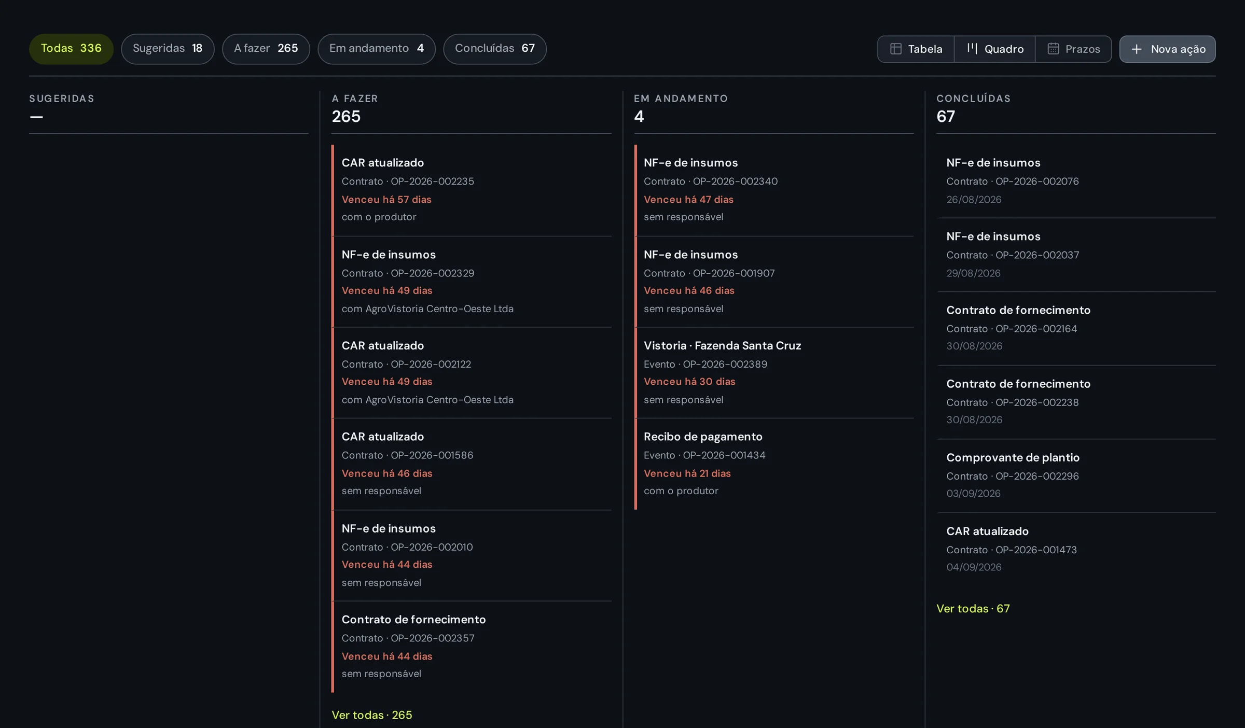Viewport: 1245px width, 728px height.
Task: Open NF-e de insumos card OP-2026-002010
Action: [x=472, y=555]
